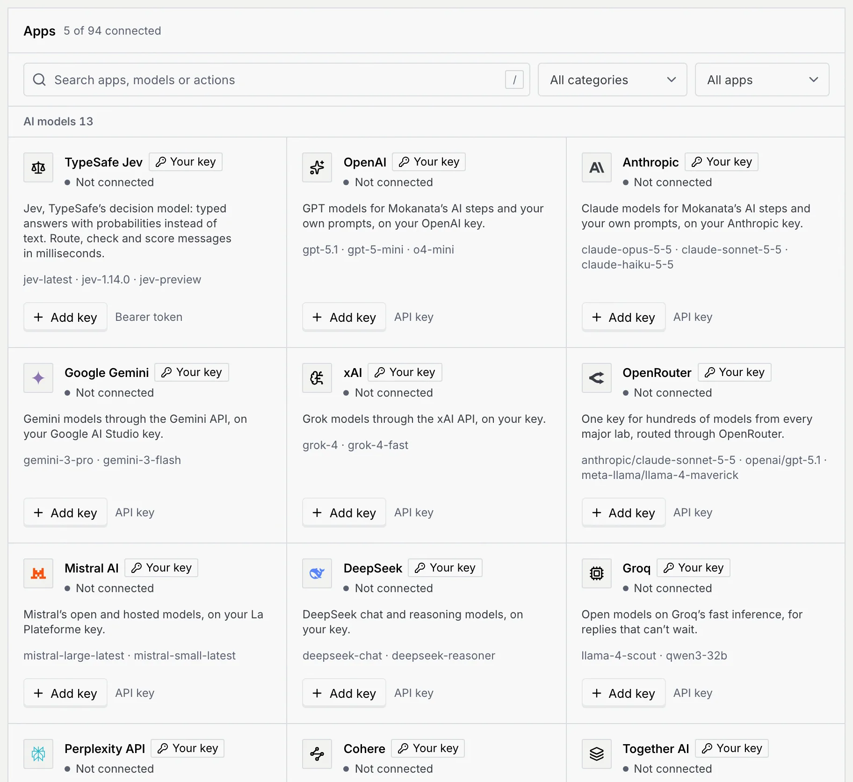853x782 pixels.
Task: Click the Perplexity API logo icon
Action: point(38,754)
